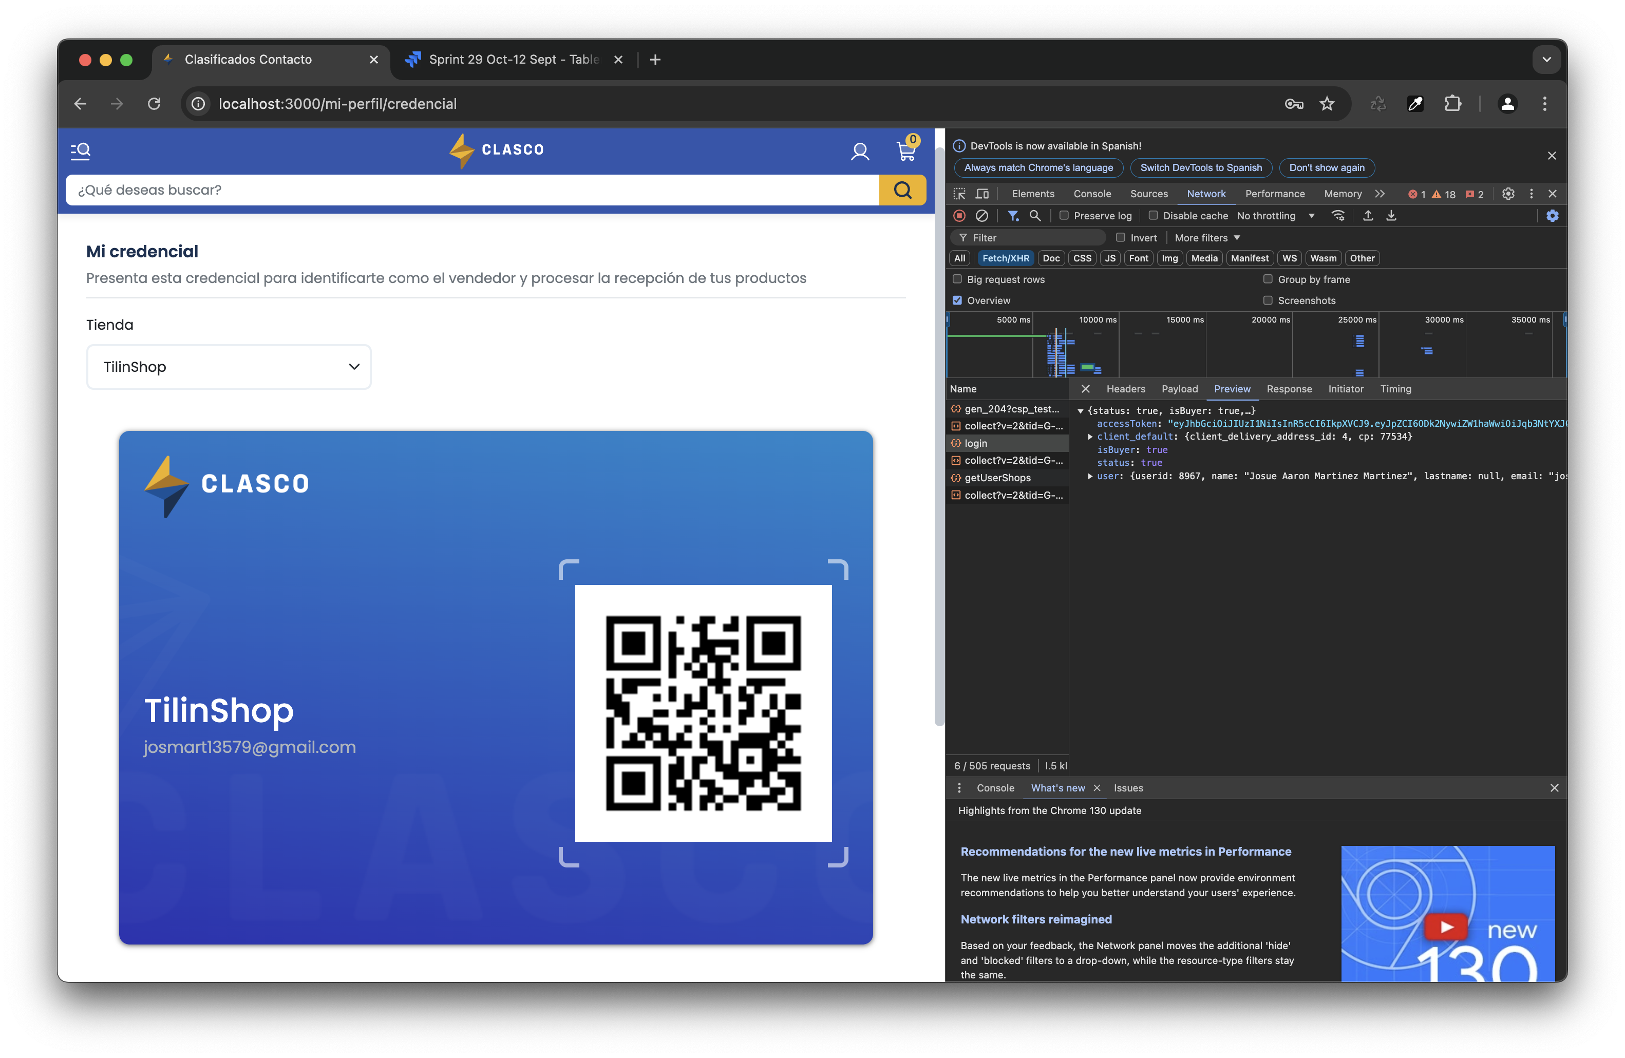Click the shopping cart icon
Image resolution: width=1625 pixels, height=1058 pixels.
pyautogui.click(x=906, y=151)
